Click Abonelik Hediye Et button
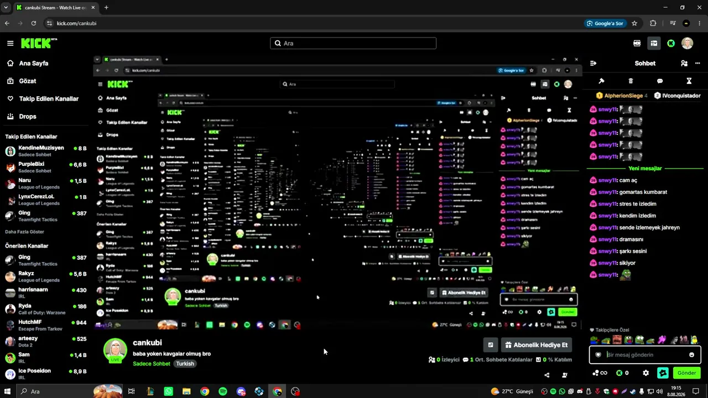708x398 pixels. [536, 345]
